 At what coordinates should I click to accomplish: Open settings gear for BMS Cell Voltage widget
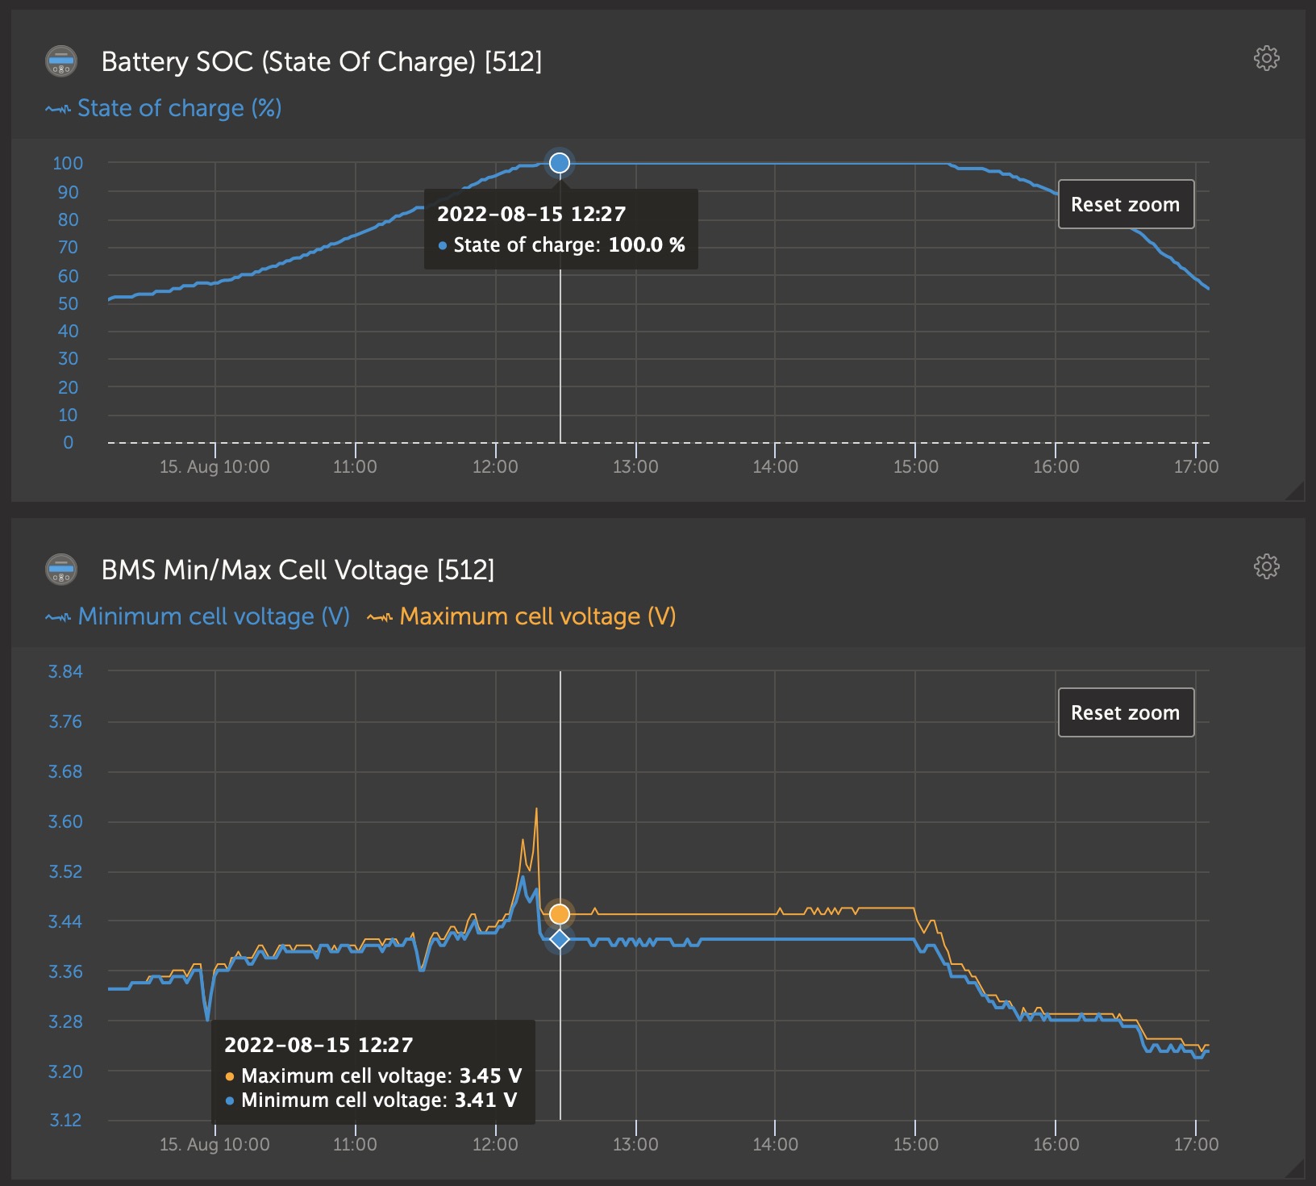pos(1266,566)
